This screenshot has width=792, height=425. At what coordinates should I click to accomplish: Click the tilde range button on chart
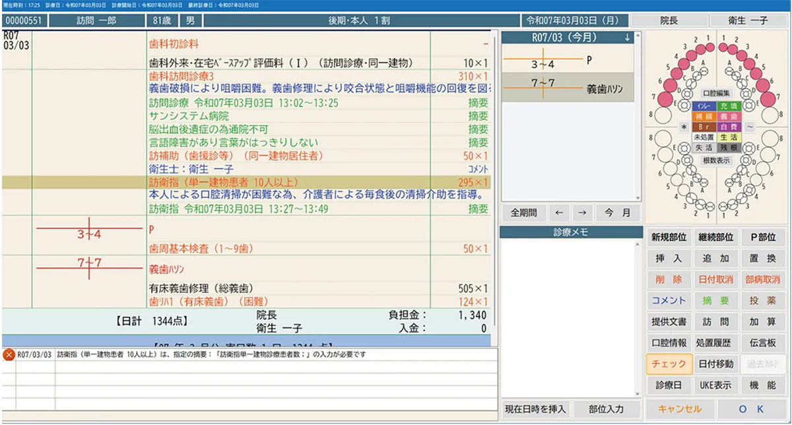(750, 126)
